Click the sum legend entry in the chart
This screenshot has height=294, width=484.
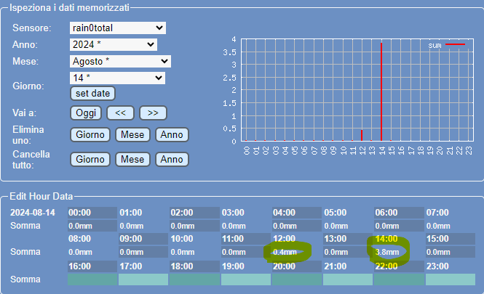click(x=446, y=45)
